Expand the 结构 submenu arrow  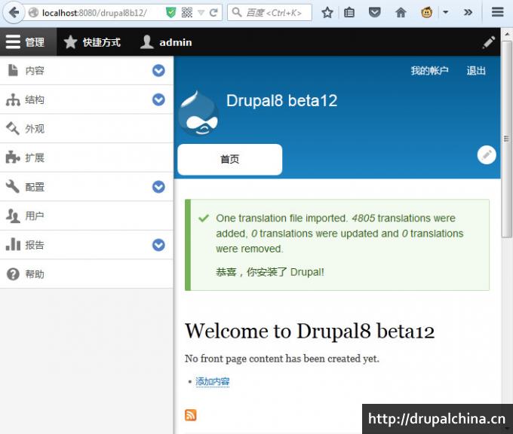[158, 99]
